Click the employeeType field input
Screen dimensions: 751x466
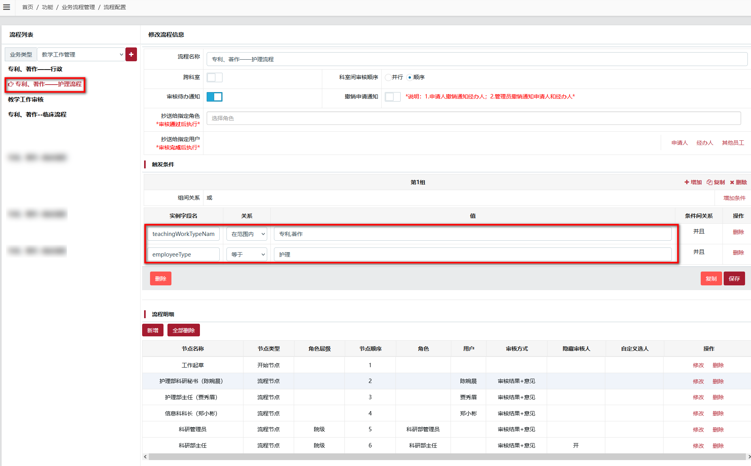pyautogui.click(x=183, y=255)
